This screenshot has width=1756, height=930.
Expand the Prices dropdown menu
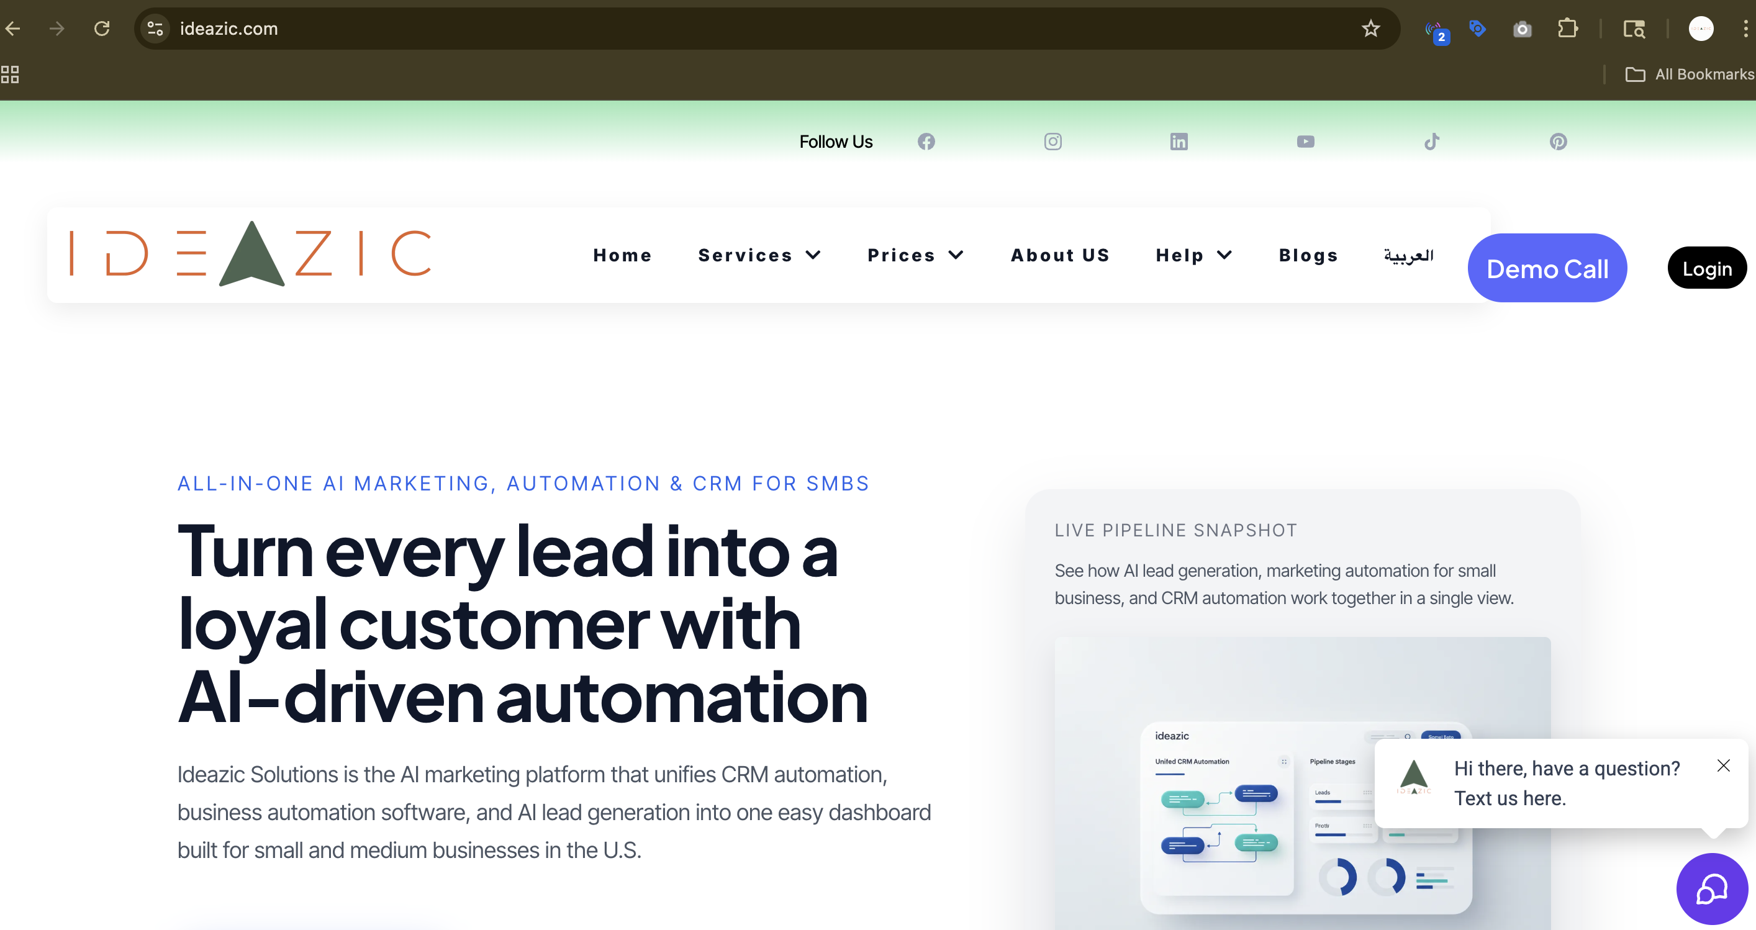[915, 255]
